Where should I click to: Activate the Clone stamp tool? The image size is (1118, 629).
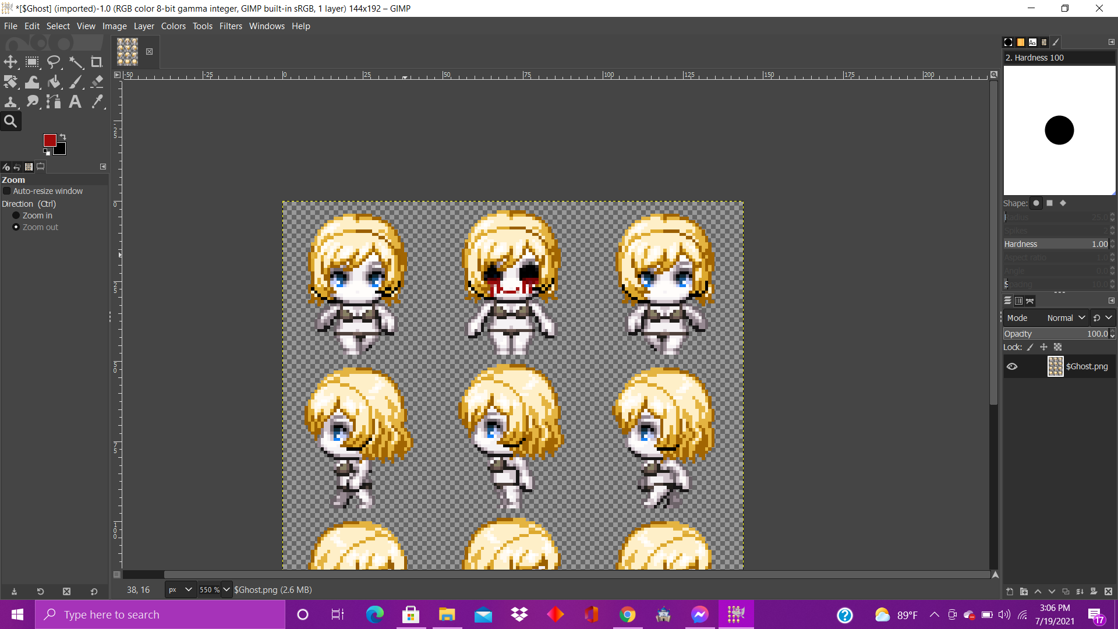click(x=10, y=102)
